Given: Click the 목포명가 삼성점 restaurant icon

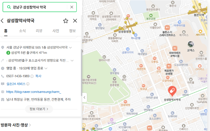Looking at the screenshot, I should click(x=169, y=66).
